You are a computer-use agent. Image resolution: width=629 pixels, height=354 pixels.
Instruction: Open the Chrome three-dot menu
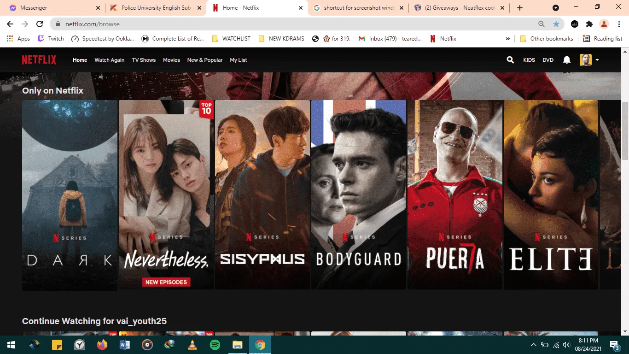click(x=618, y=24)
